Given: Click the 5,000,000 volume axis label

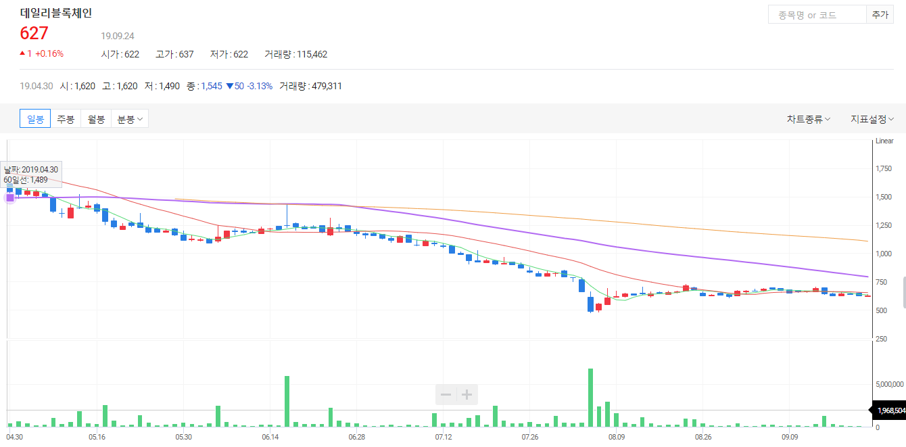Looking at the screenshot, I should pyautogui.click(x=889, y=383).
